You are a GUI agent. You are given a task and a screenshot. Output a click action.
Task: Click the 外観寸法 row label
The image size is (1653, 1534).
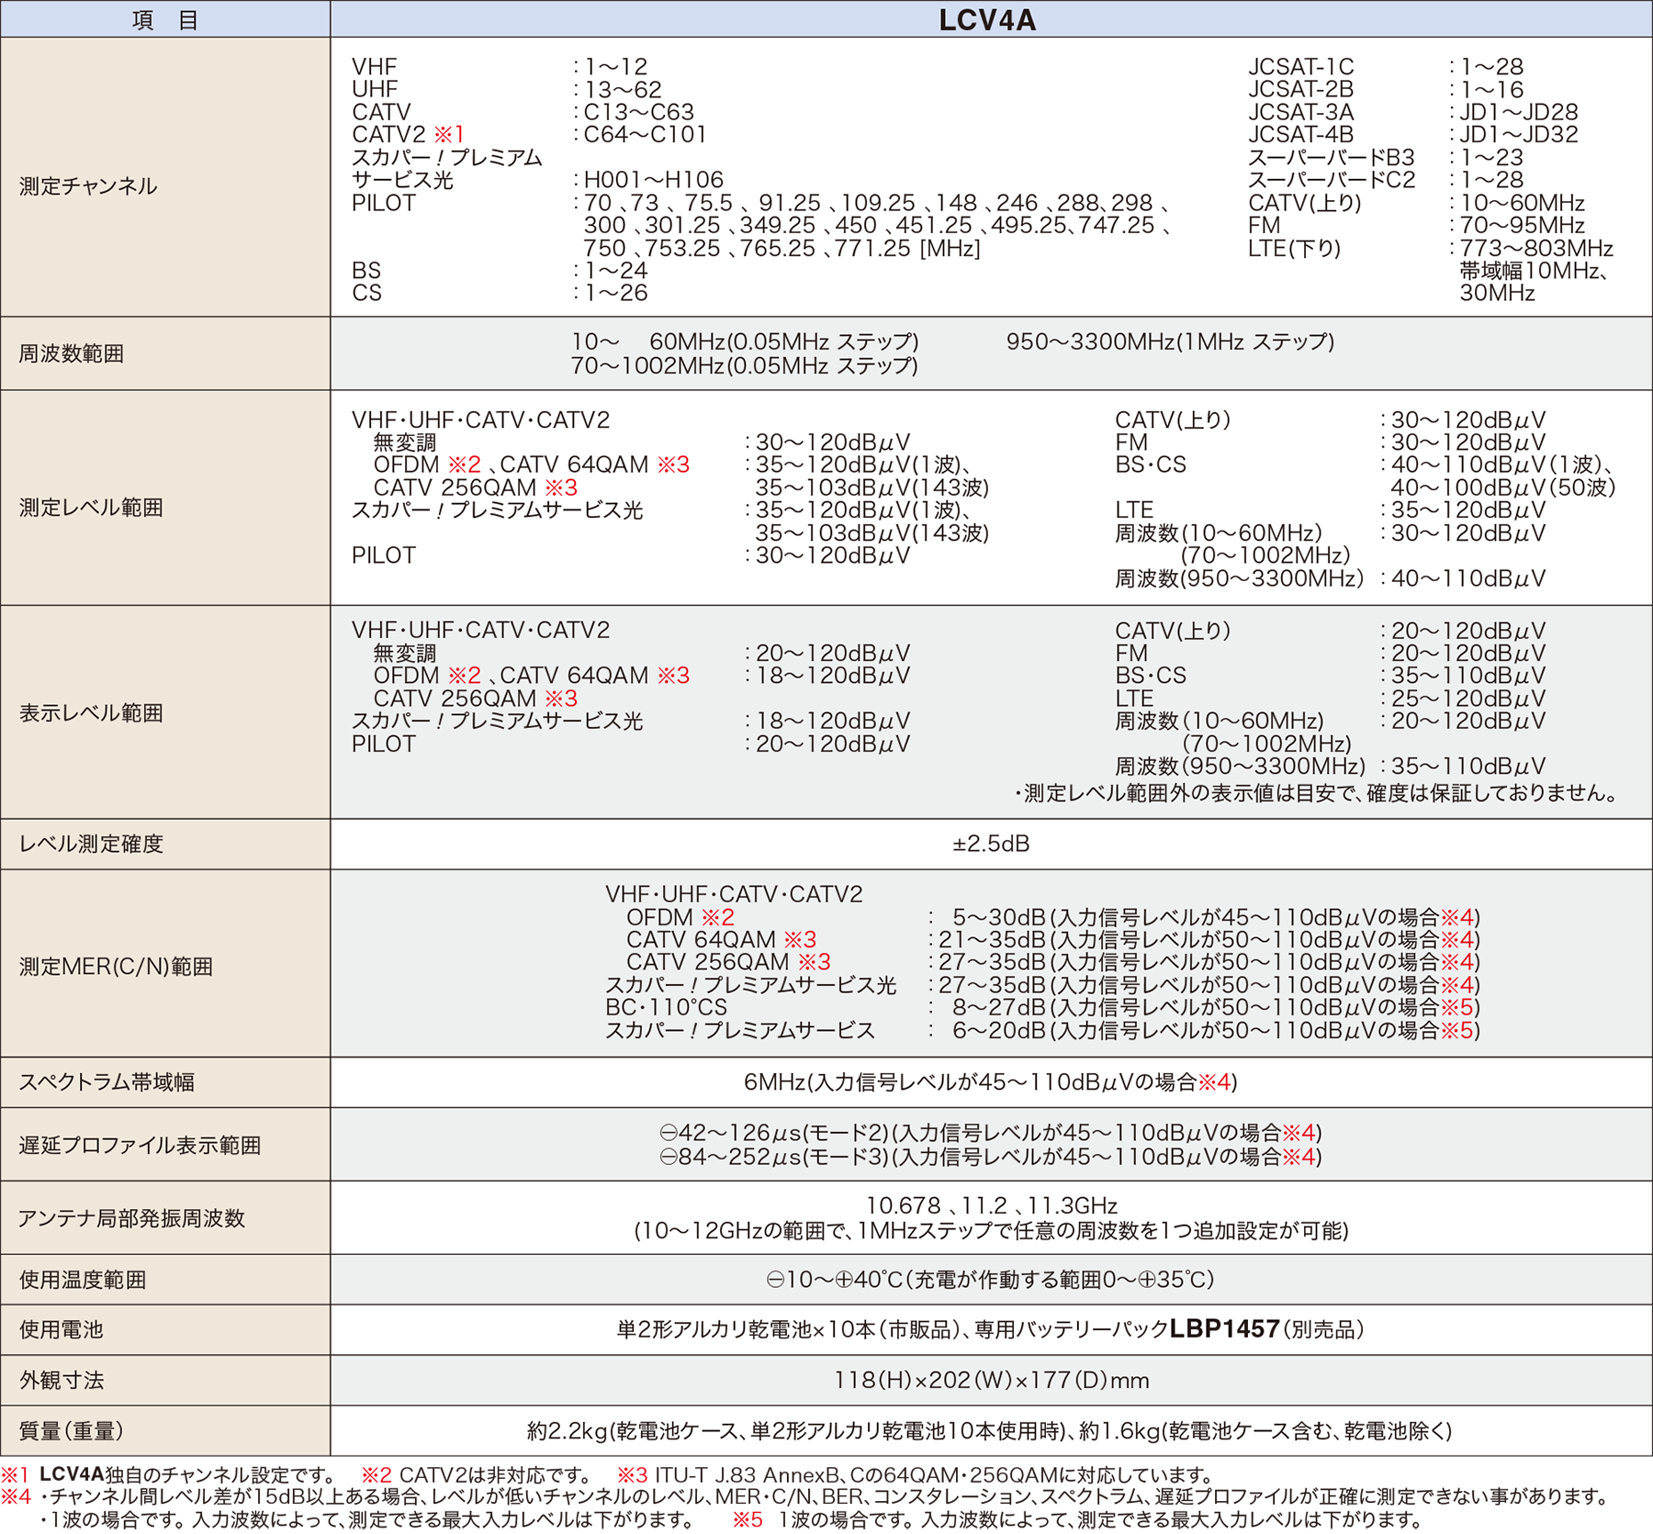(x=62, y=1382)
